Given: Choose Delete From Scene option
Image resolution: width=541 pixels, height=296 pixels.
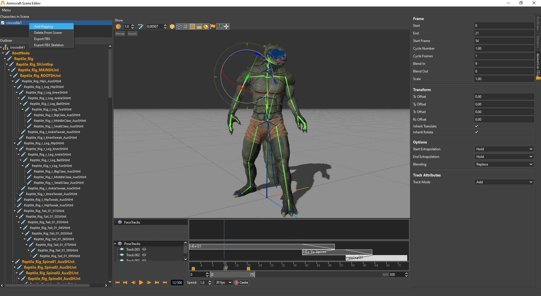Looking at the screenshot, I should point(52,33).
